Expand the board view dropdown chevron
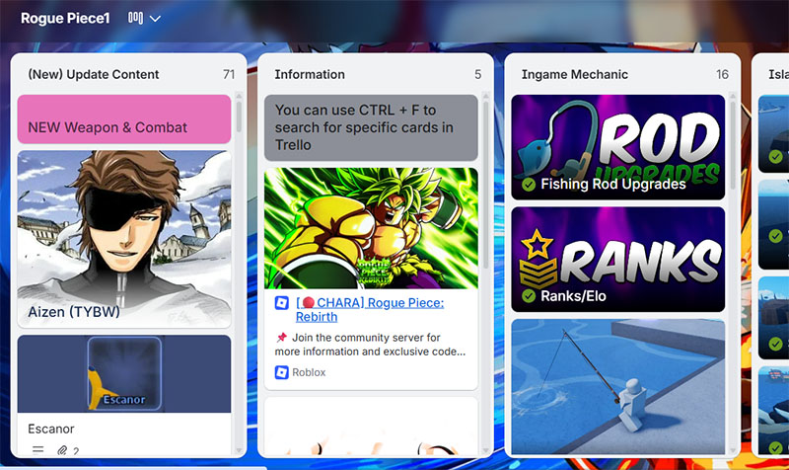The width and height of the screenshot is (789, 470). (x=155, y=19)
